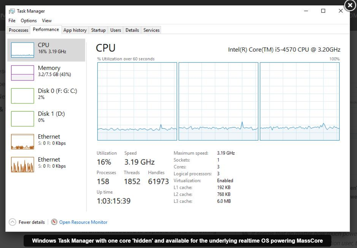
Task: Select the first Ethernet adapter graph
Action: coord(23,142)
